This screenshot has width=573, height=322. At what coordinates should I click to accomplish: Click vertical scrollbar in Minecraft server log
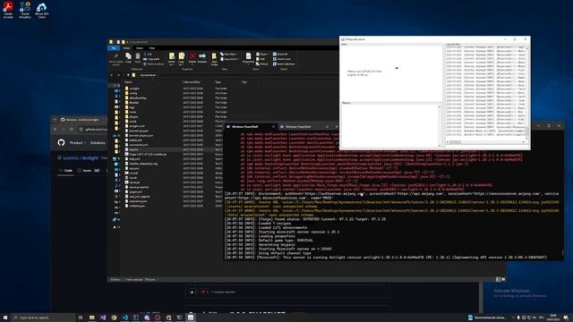527,93
